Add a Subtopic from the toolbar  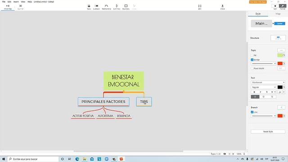click(x=96, y=7)
